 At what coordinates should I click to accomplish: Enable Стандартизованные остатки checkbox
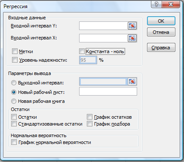[x=14, y=124]
